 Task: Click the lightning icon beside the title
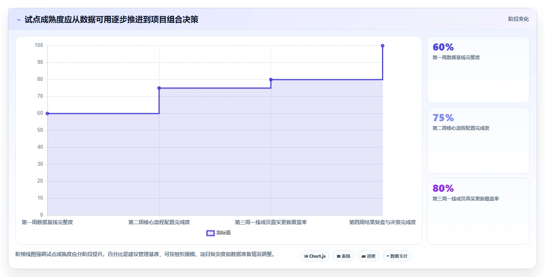point(19,20)
